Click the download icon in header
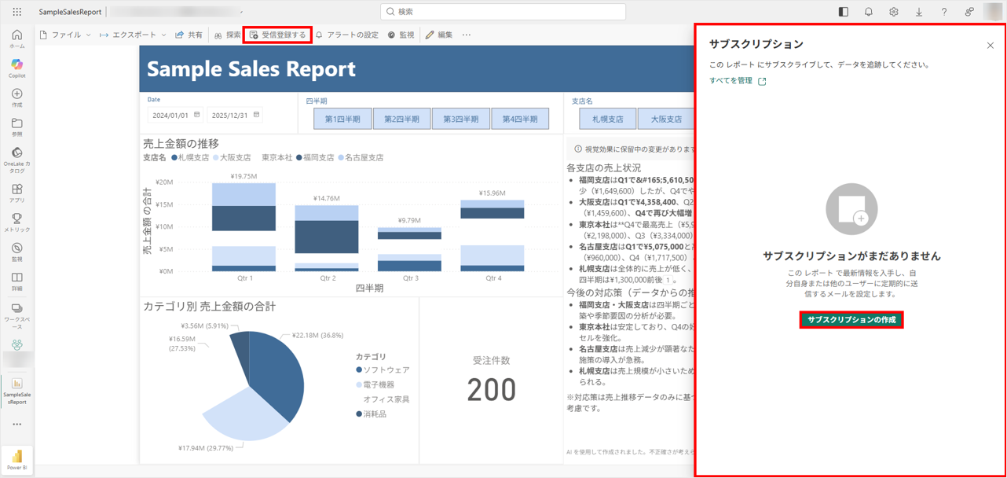The image size is (1007, 478). [918, 12]
